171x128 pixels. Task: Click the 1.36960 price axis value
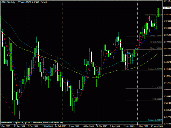click(167, 110)
